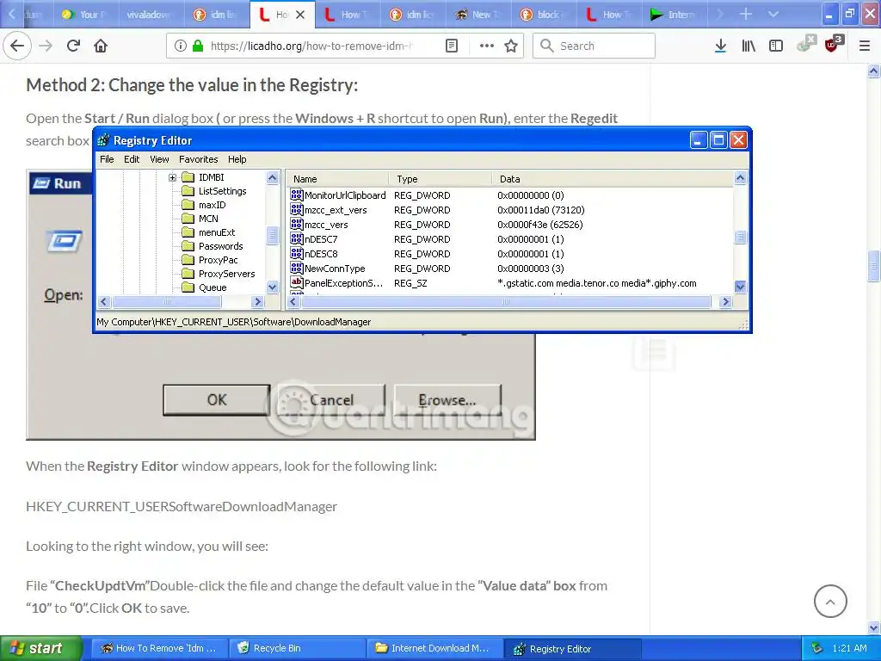
Task: Select the mzcc_vers value entry
Action: [x=326, y=225]
